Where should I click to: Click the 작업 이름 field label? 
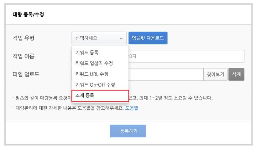tap(23, 56)
